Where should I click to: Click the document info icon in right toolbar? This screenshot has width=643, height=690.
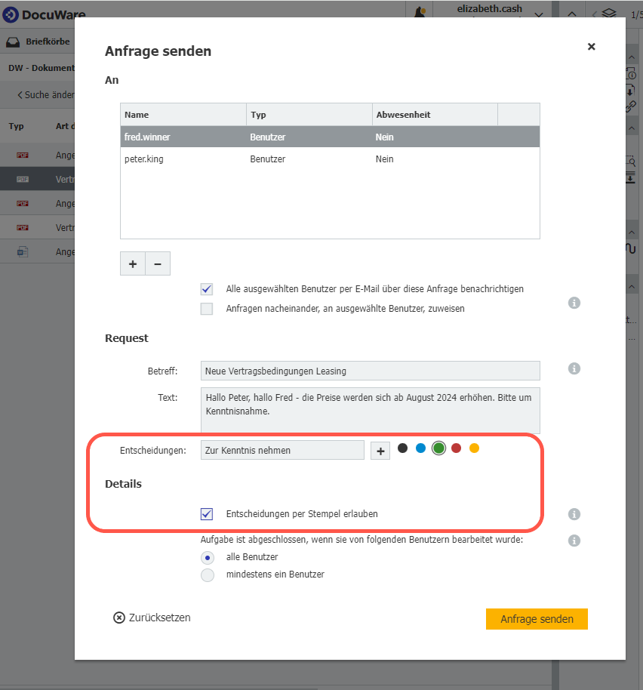coord(632,75)
